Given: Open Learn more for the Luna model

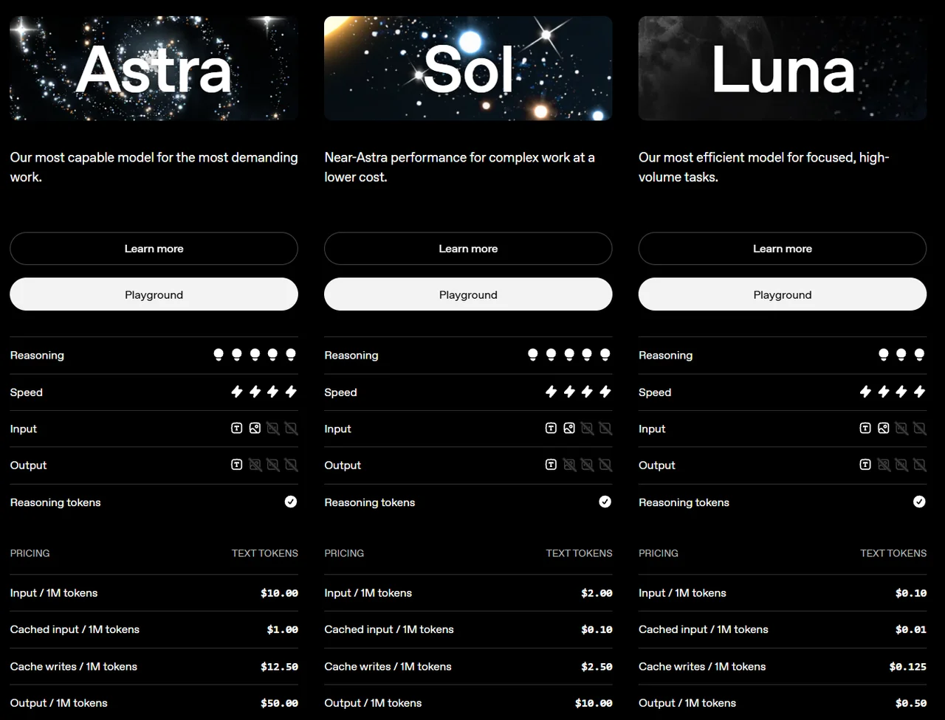Looking at the screenshot, I should [783, 249].
